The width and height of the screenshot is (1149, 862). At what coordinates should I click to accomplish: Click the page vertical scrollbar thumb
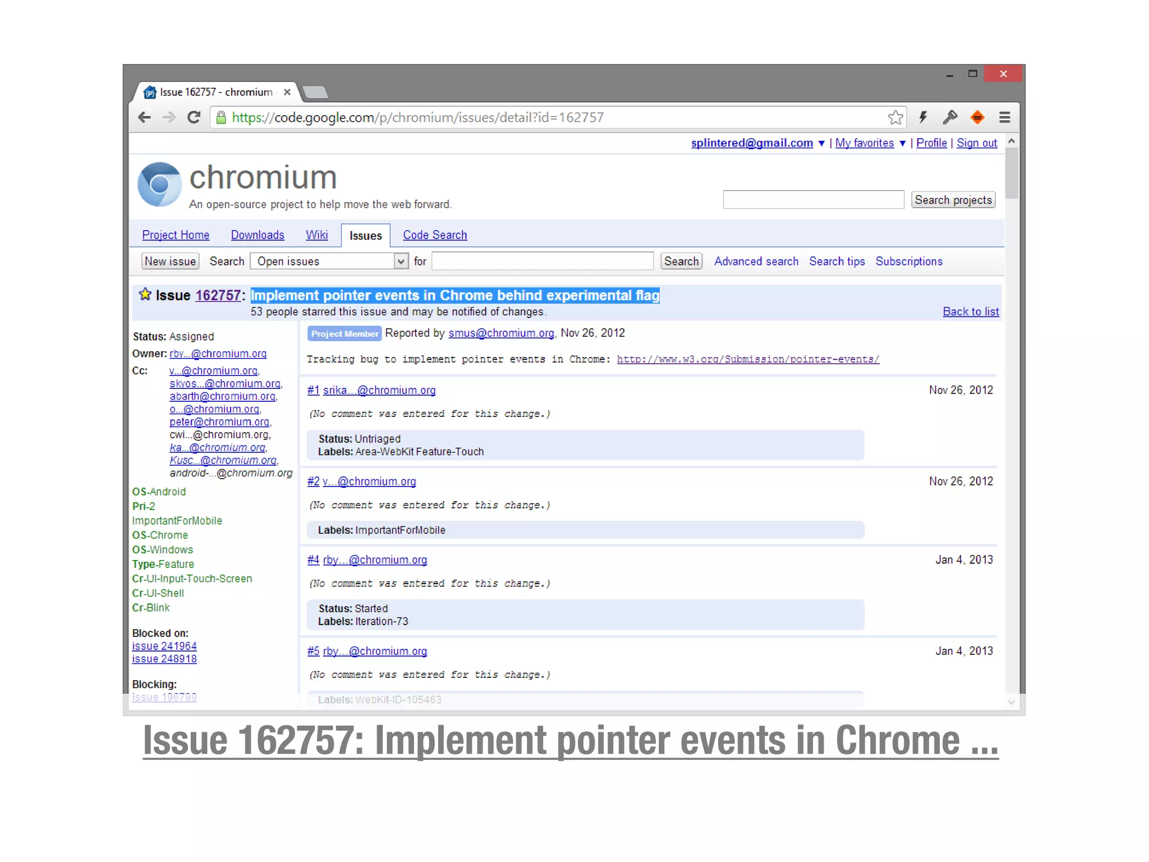[1011, 174]
